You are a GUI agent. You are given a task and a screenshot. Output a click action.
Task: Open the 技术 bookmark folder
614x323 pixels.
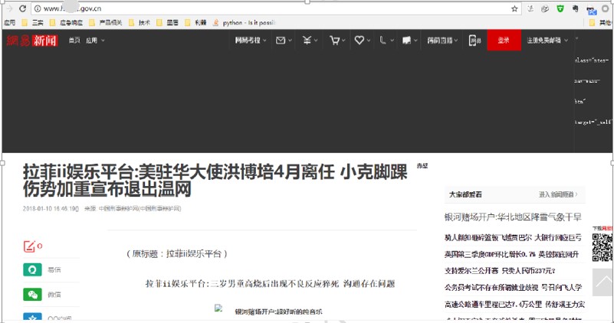140,23
